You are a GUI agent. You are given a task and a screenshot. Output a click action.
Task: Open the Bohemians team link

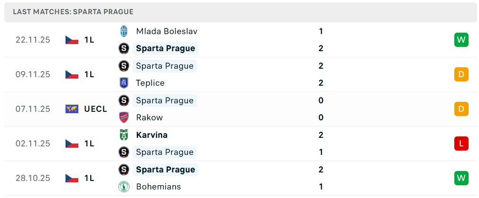pos(158,187)
